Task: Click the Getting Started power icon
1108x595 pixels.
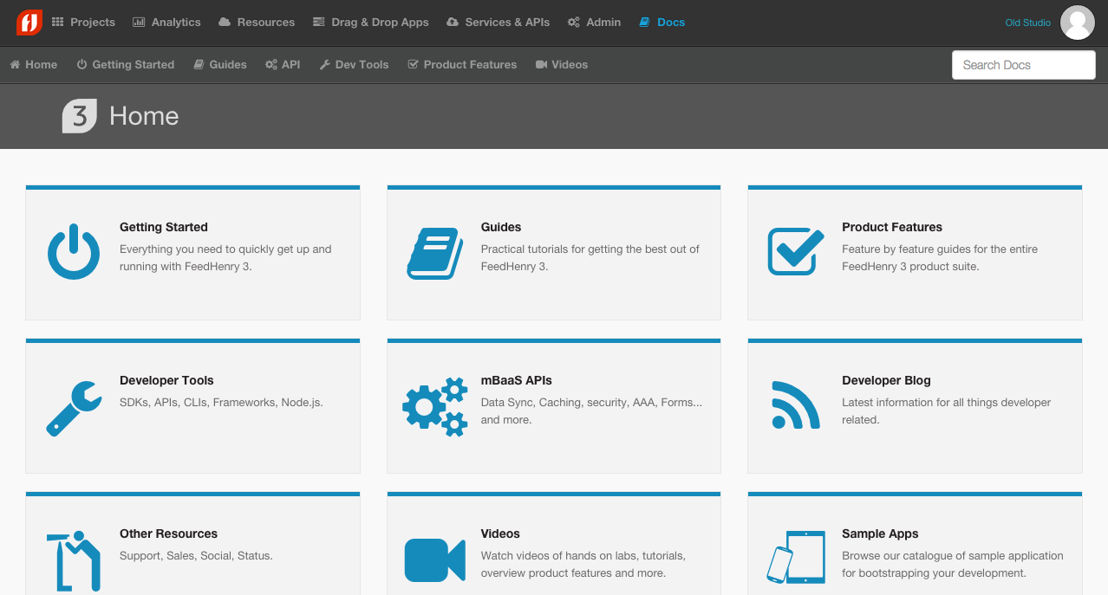Action: click(x=74, y=252)
